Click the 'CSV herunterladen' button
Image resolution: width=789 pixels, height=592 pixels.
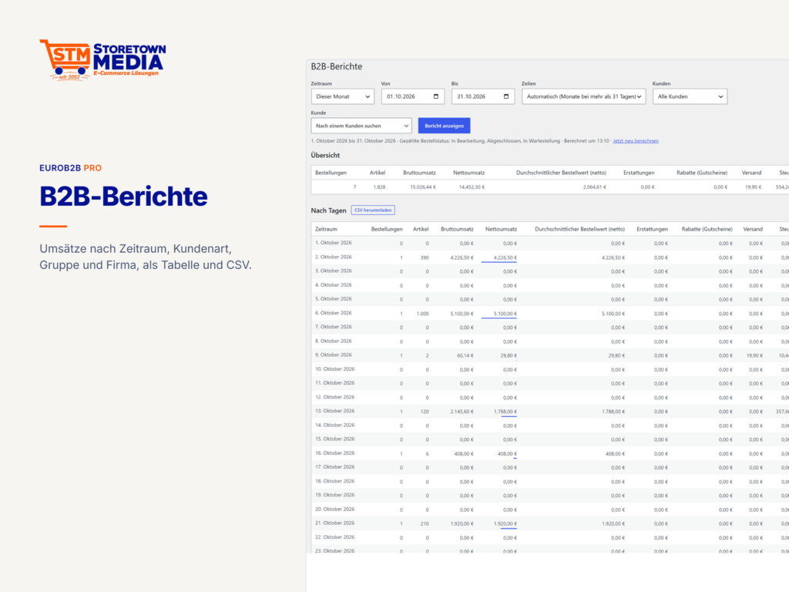(x=373, y=210)
